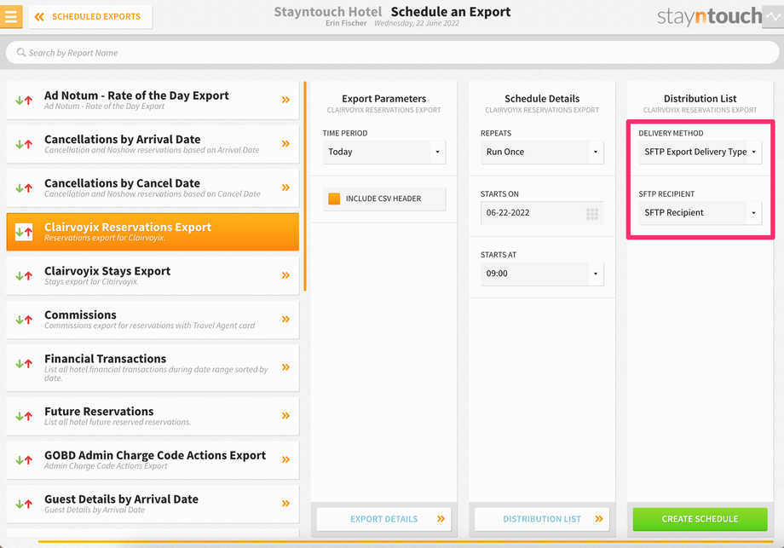784x548 pixels.
Task: Select the Commissions export title
Action: pos(80,315)
